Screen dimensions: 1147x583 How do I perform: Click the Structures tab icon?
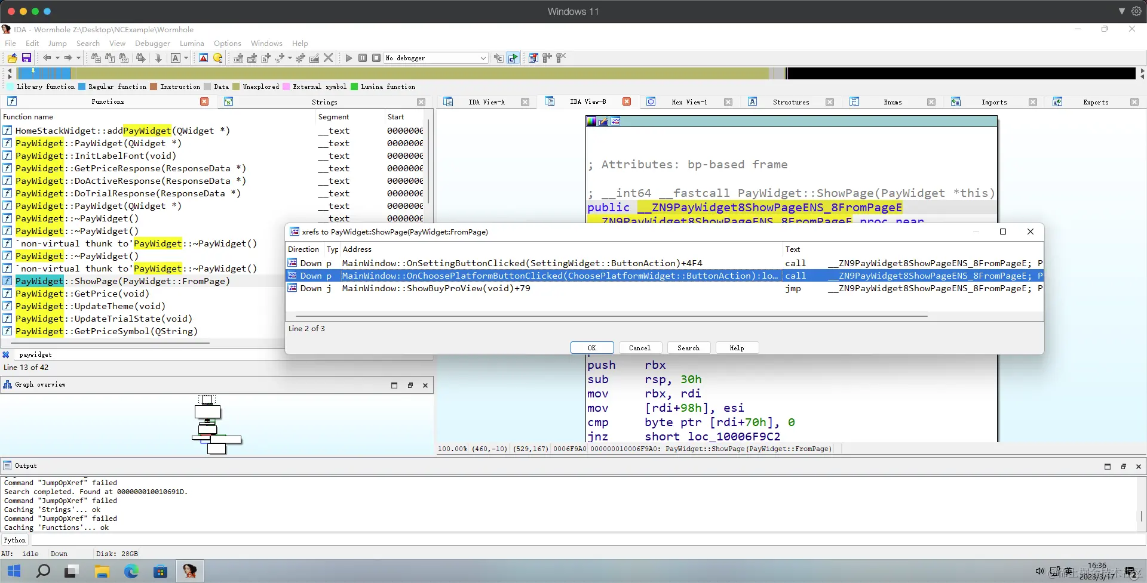pyautogui.click(x=753, y=102)
